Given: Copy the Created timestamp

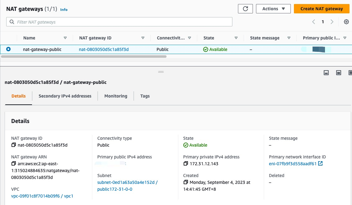Looking at the screenshot, I should pos(185,182).
